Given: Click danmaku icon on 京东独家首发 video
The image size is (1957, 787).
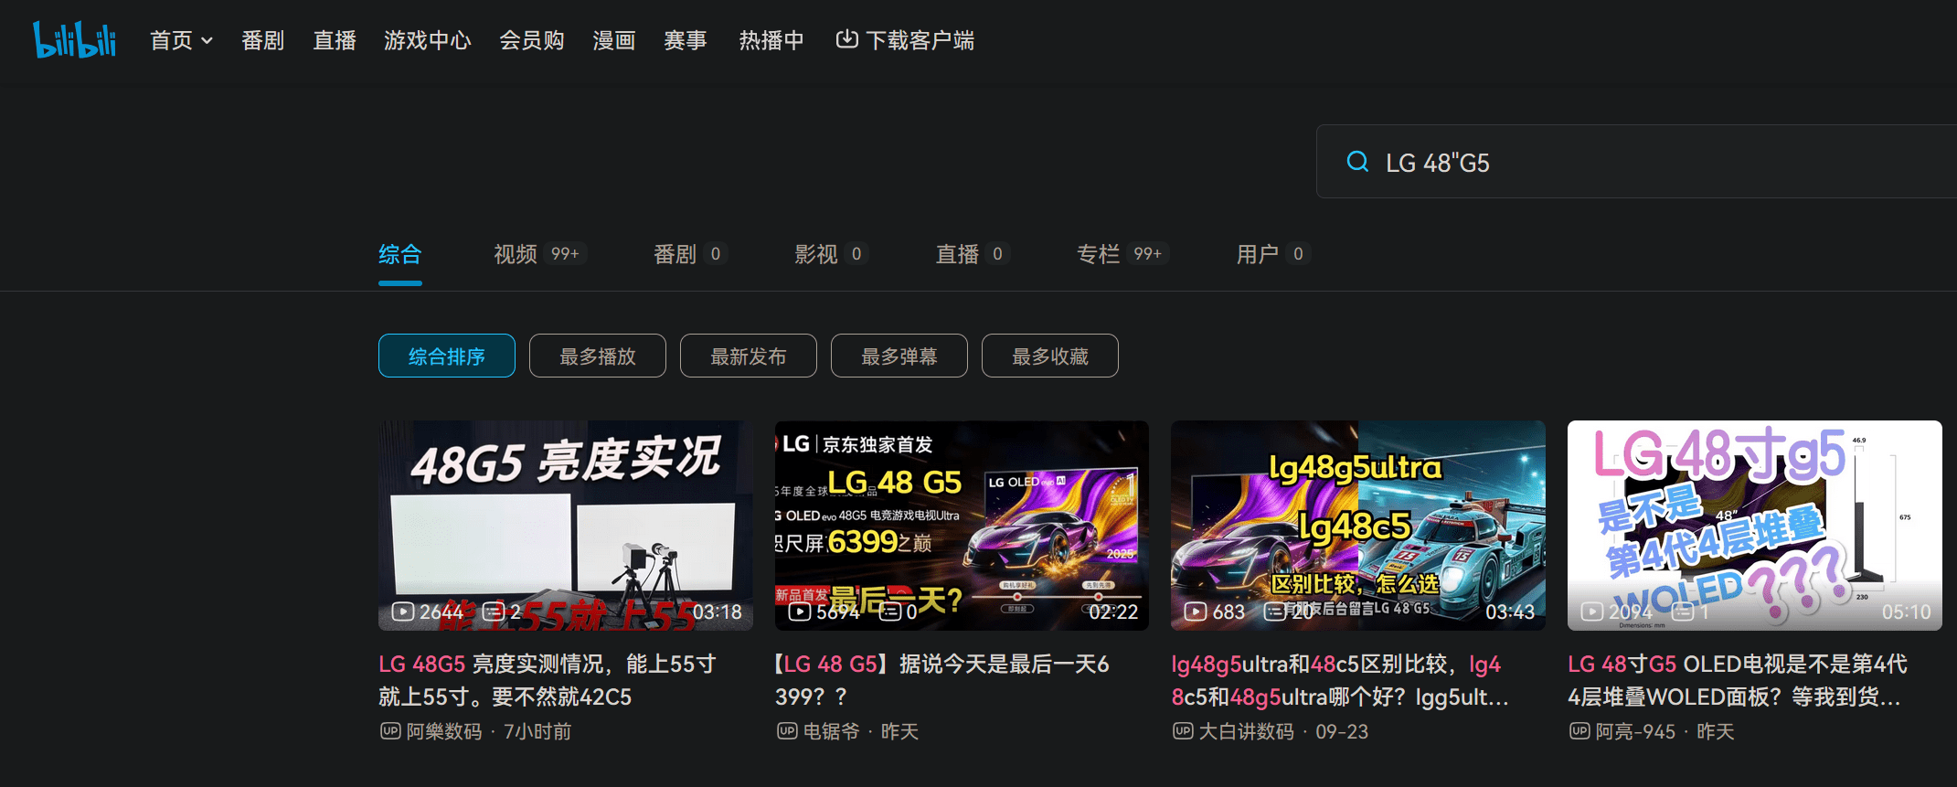Looking at the screenshot, I should (890, 612).
